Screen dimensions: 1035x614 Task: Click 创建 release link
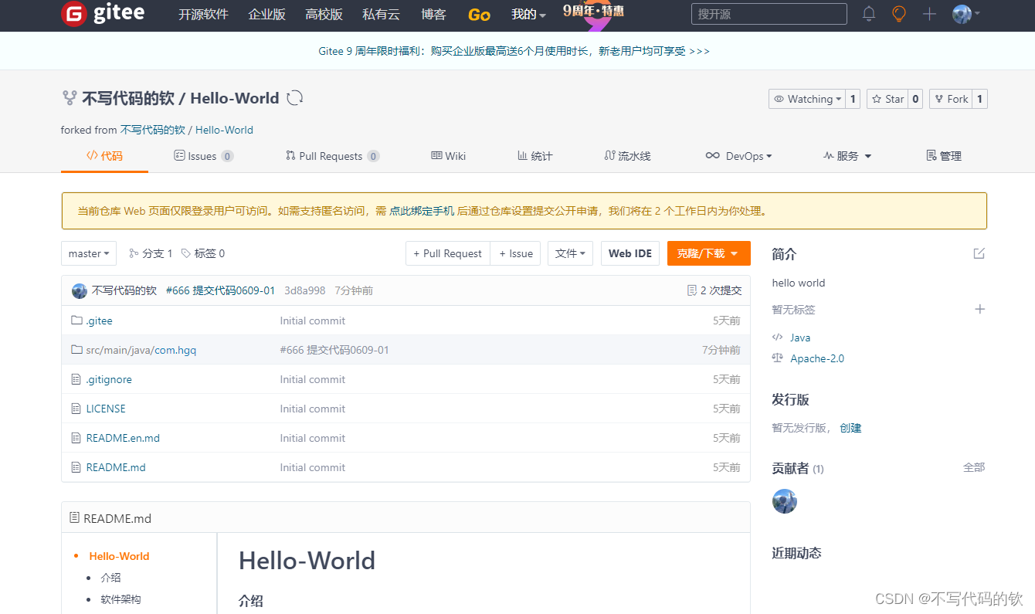click(x=850, y=428)
